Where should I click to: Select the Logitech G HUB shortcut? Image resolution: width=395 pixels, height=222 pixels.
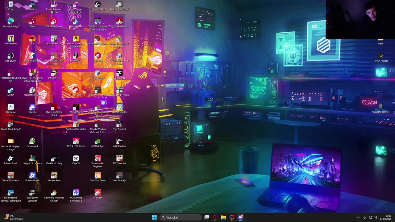(x=98, y=6)
